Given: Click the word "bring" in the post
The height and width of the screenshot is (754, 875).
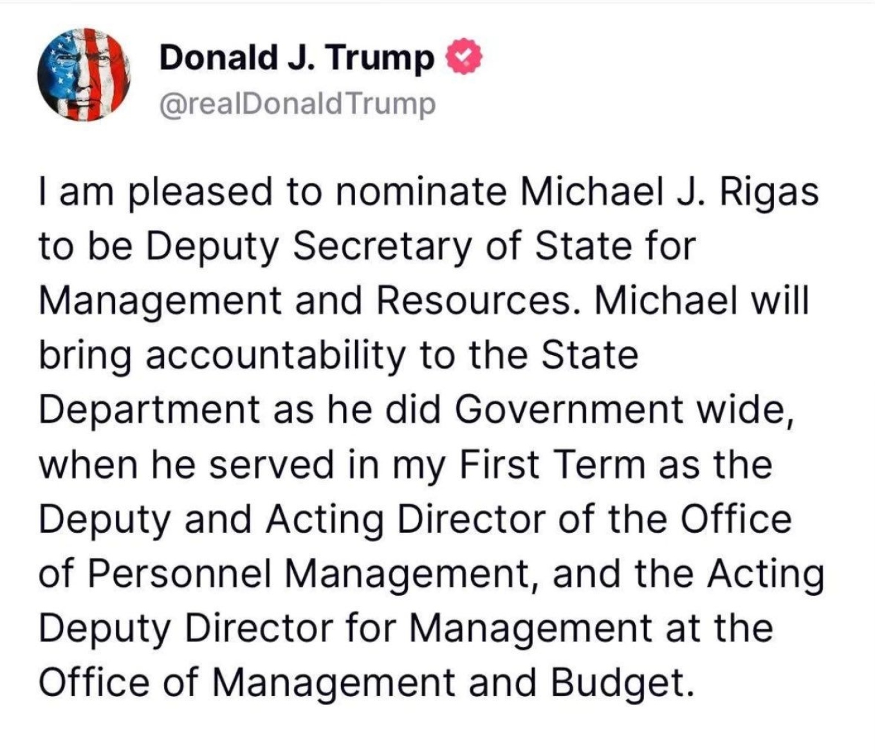Looking at the screenshot, I should (85, 356).
